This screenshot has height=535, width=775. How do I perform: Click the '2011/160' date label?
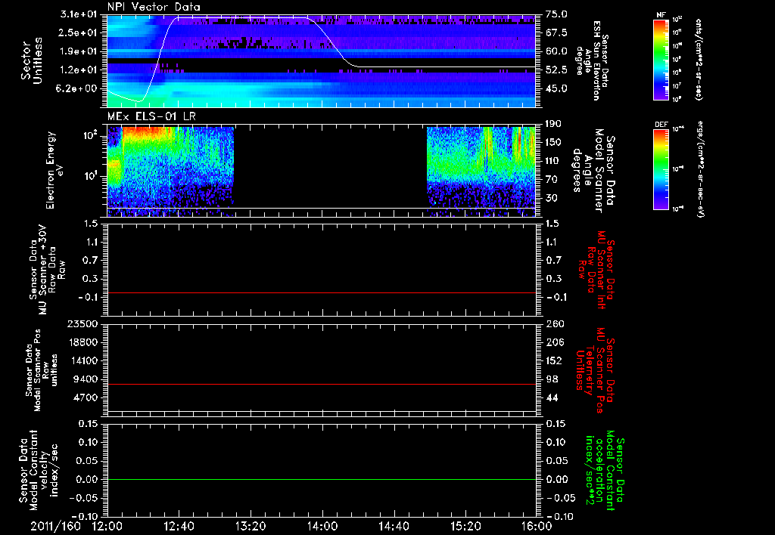click(x=55, y=526)
